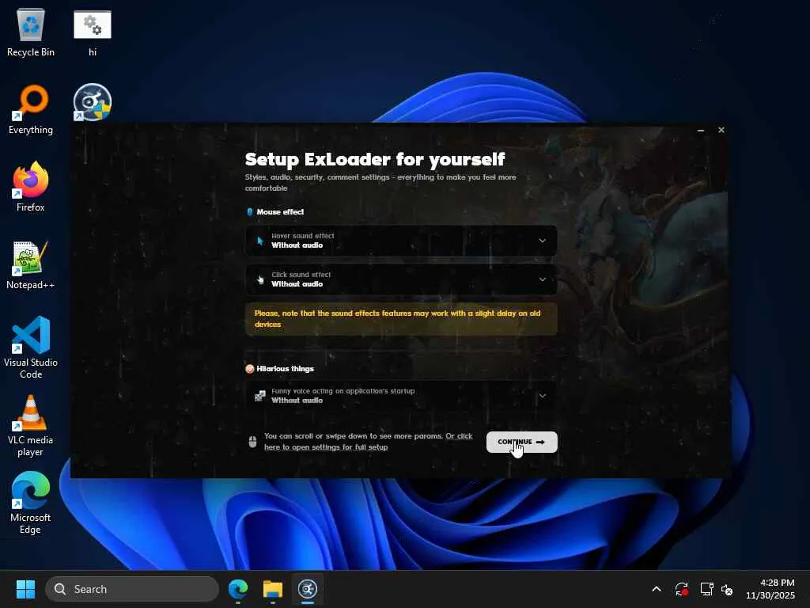Click the 'Setup ExLoader for yourself' heading
The width and height of the screenshot is (810, 608).
375,159
